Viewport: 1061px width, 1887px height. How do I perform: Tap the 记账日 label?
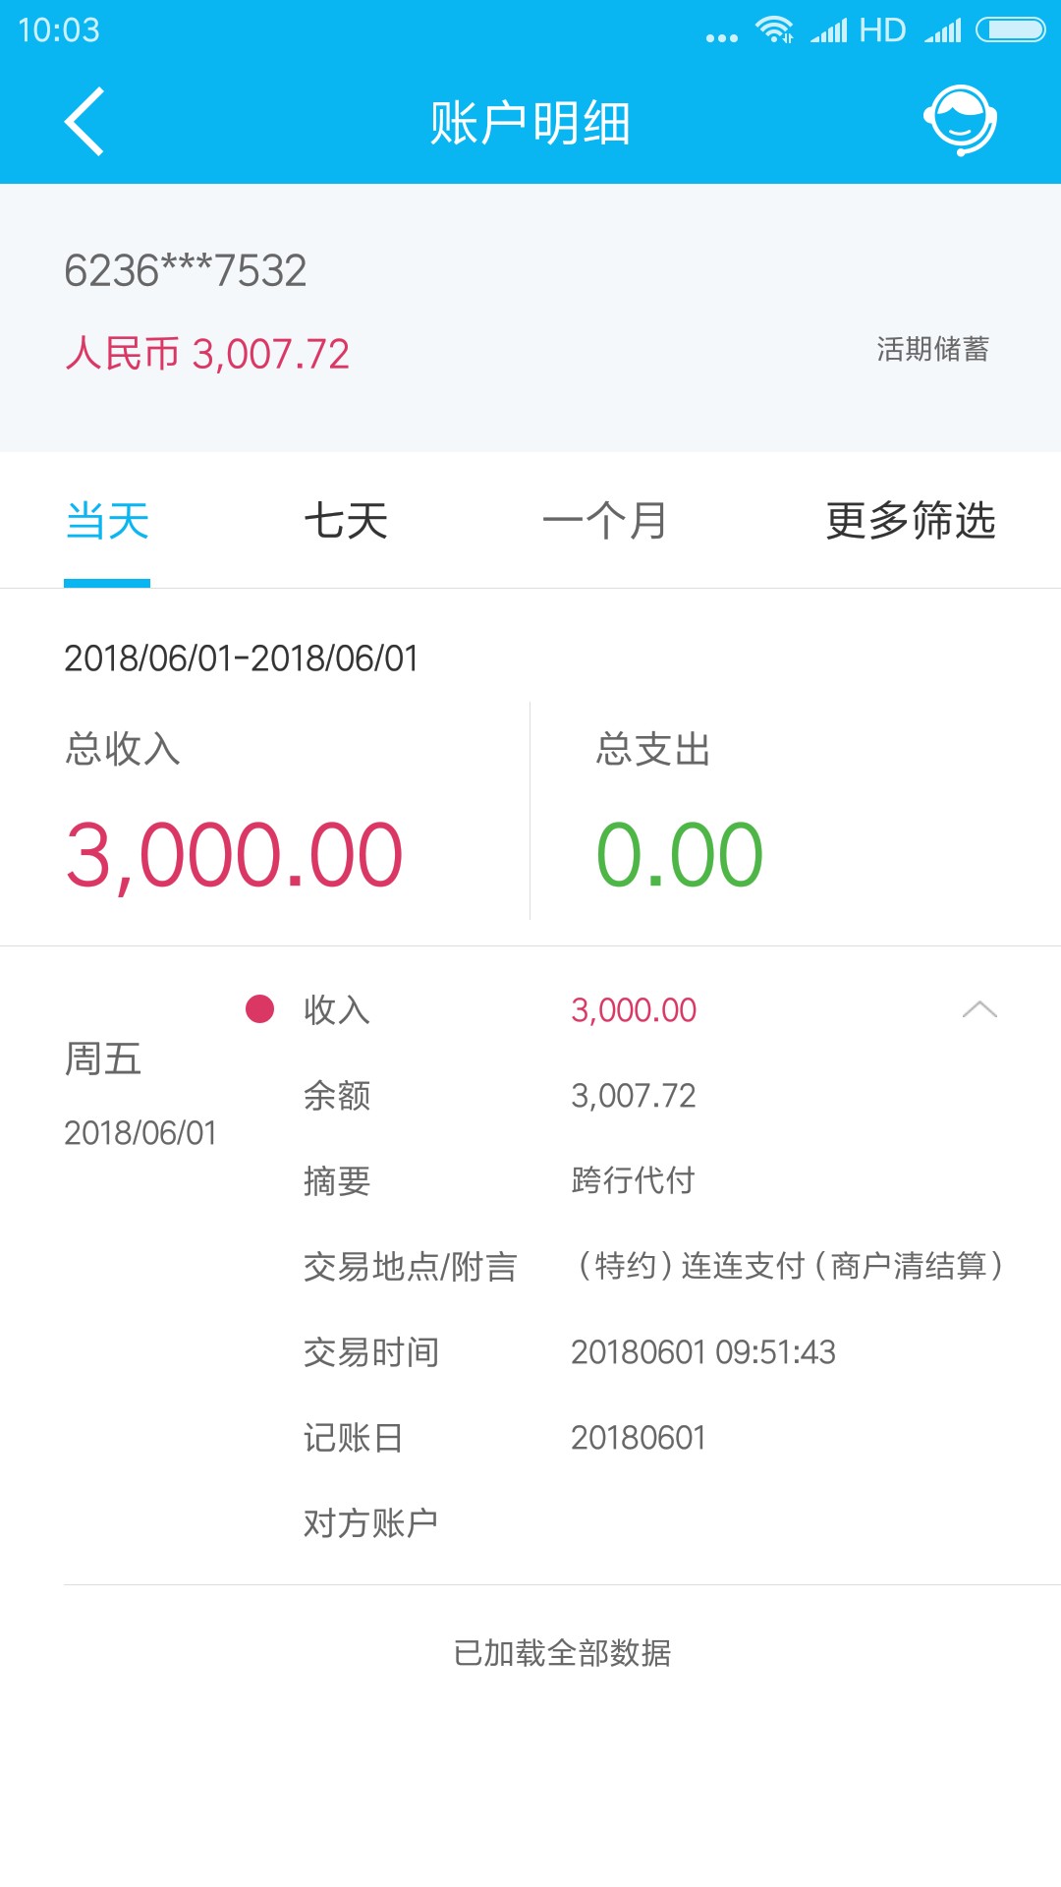coord(354,1438)
